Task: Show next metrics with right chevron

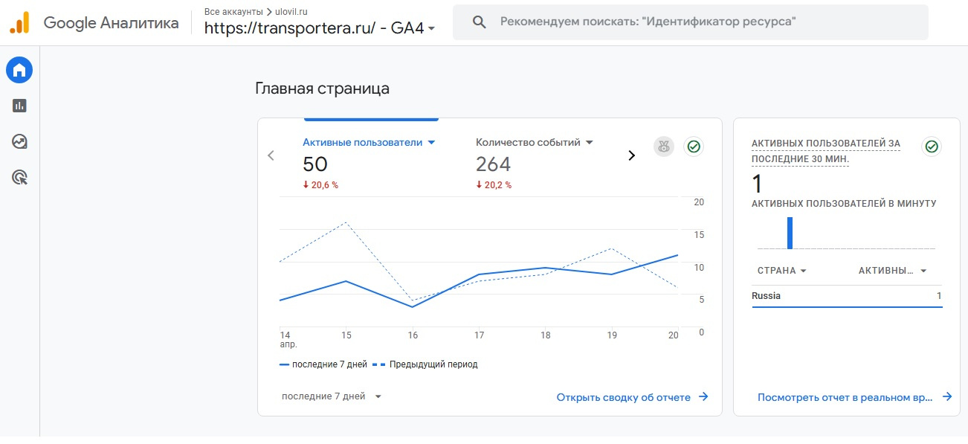Action: coord(632,155)
